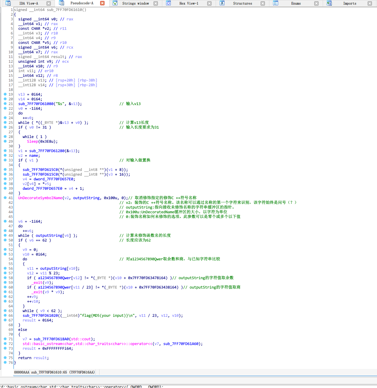Click _exit(v9) on line 59
The height and width of the screenshot is (388, 377).
(x=42, y=283)
